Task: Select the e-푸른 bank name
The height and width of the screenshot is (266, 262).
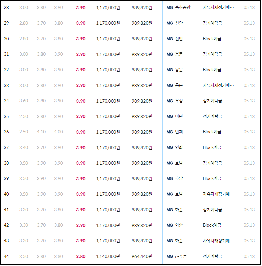Action: pos(181,256)
